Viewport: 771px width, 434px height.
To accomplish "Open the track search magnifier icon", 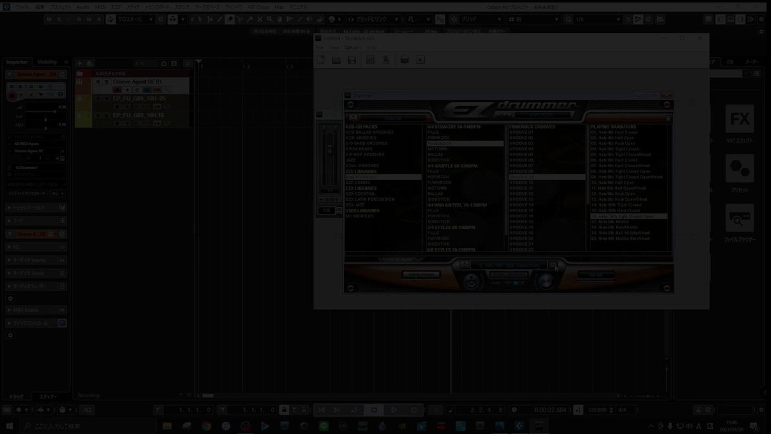I will click(187, 63).
